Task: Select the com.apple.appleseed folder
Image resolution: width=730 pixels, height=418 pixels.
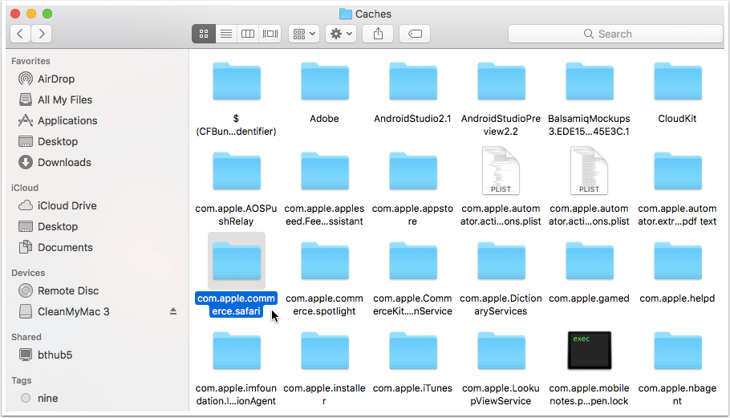Action: point(325,172)
